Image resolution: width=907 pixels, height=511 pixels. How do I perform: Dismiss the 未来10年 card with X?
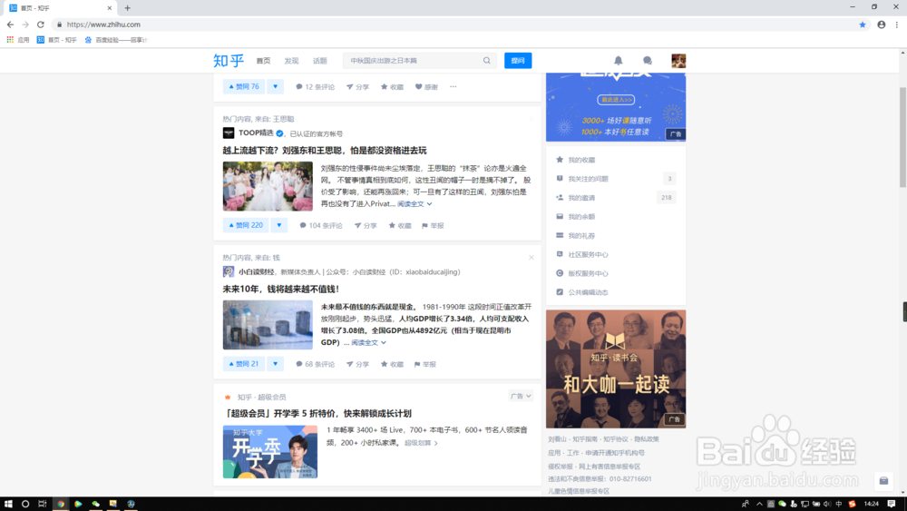(531, 258)
